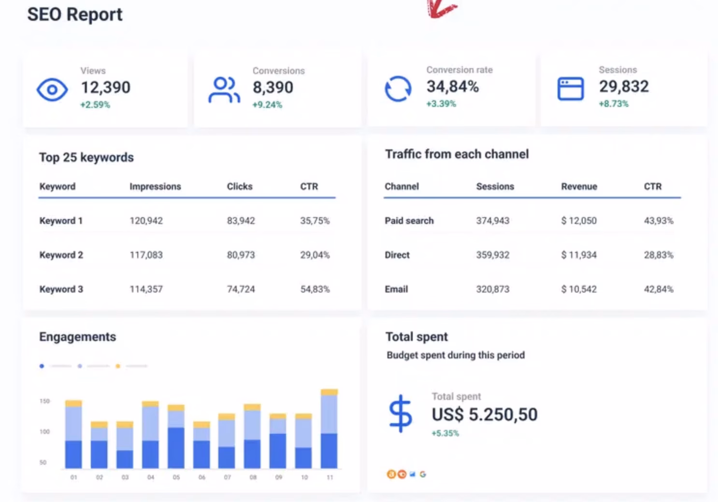Click the circular arrows Conversion rate icon

click(x=398, y=89)
